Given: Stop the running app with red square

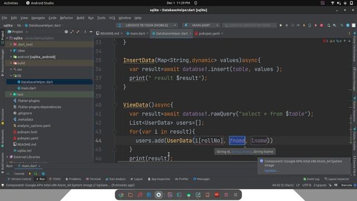Looking at the screenshot, I should pos(321,25).
